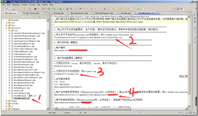Go to Last Edit Location icon

122,9
